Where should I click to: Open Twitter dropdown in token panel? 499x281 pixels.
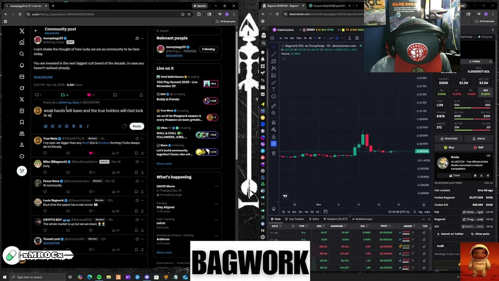pos(490,62)
